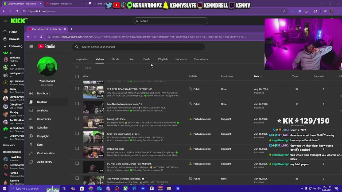
Task: Check Late Night Adventures at 4am row
Action: click(77, 103)
